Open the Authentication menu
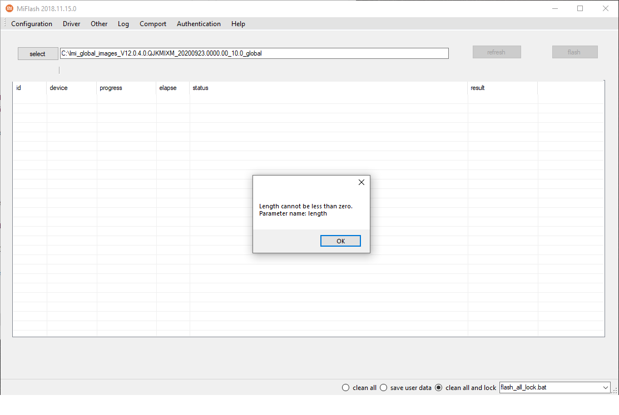The width and height of the screenshot is (619, 415). click(x=199, y=24)
